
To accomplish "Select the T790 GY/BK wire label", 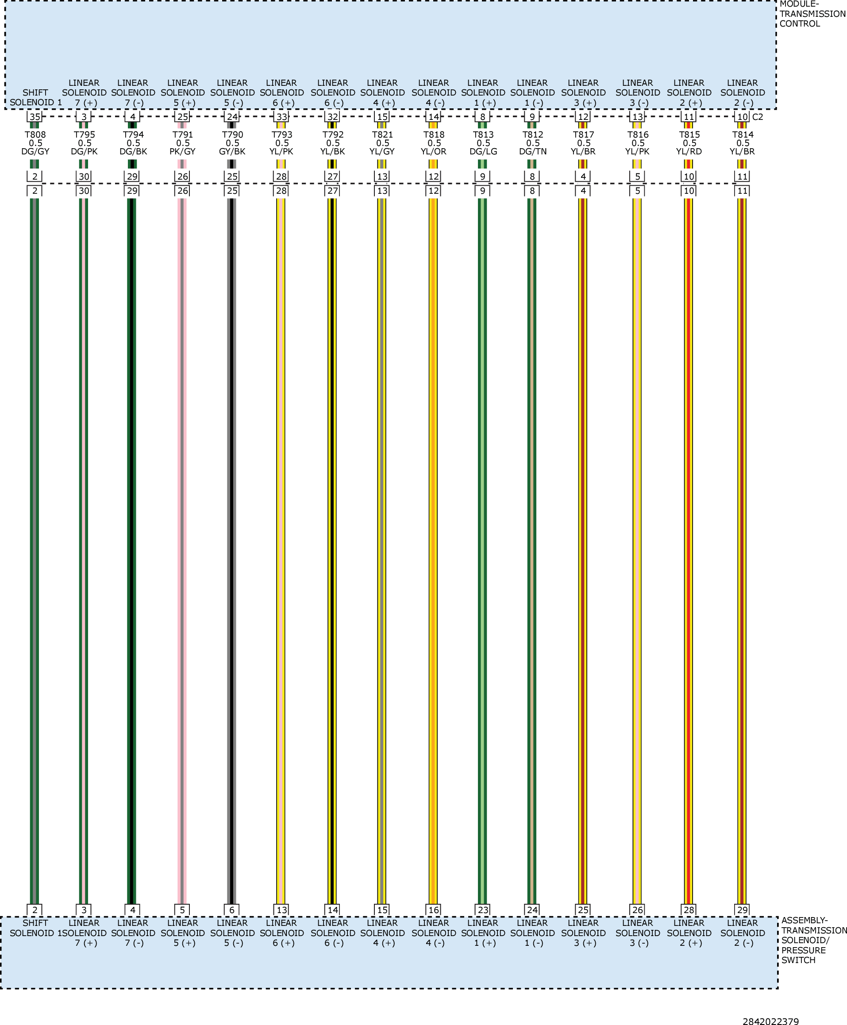I will tap(232, 143).
